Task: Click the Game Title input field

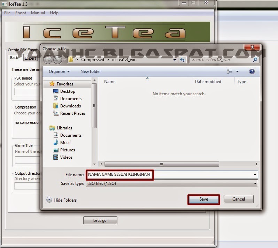Action: (x=28, y=160)
